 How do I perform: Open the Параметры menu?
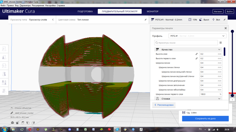[25, 5]
